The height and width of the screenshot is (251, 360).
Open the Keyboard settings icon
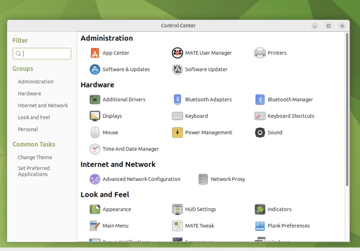[x=177, y=116]
